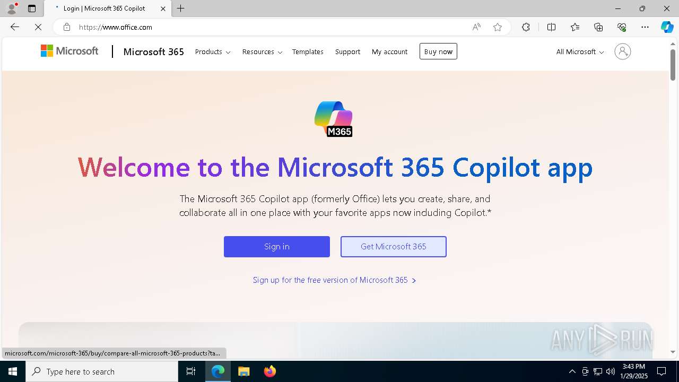
Task: View site information lock icon
Action: point(66,27)
